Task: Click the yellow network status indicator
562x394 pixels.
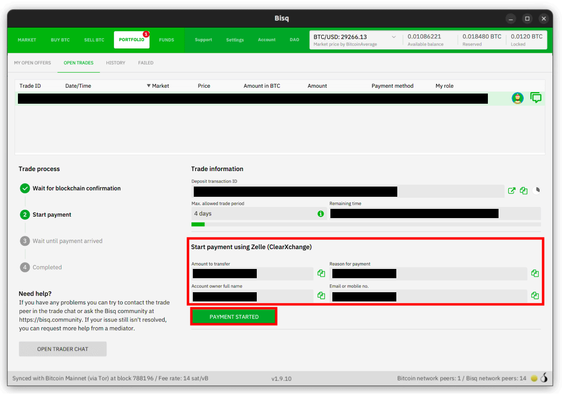Action: pyautogui.click(x=534, y=378)
